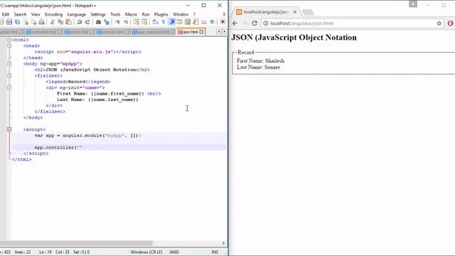Click the Redo arrow icon
This screenshot has height=256, width=455.
(87, 22)
